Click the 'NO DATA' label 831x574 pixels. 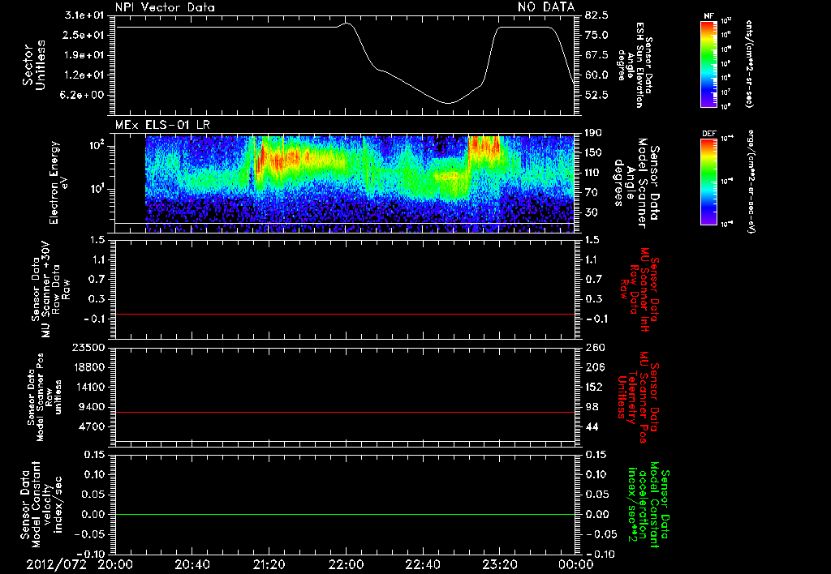[546, 6]
